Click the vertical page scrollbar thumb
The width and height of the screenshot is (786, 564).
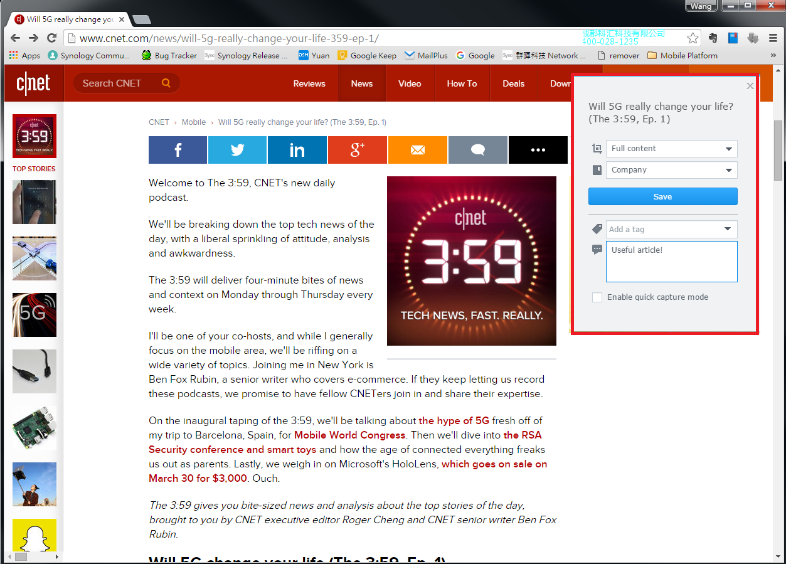click(778, 147)
